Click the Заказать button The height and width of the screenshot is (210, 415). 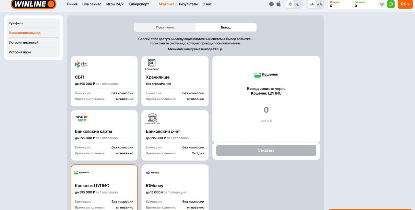tap(266, 150)
